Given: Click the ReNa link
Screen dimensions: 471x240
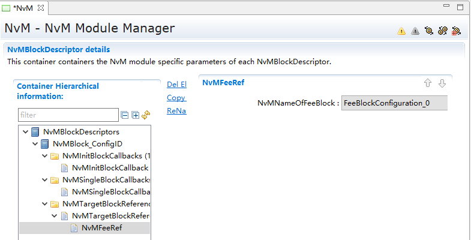Looking at the screenshot, I should [x=176, y=111].
